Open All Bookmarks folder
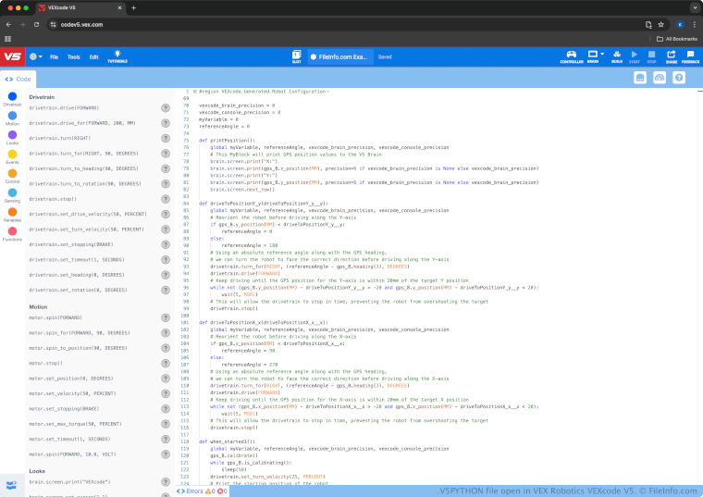The width and height of the screenshot is (703, 497). click(677, 39)
